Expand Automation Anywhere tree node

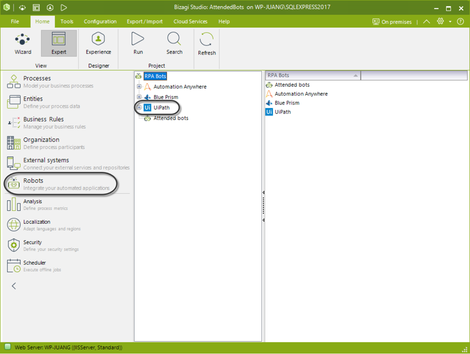(x=139, y=87)
